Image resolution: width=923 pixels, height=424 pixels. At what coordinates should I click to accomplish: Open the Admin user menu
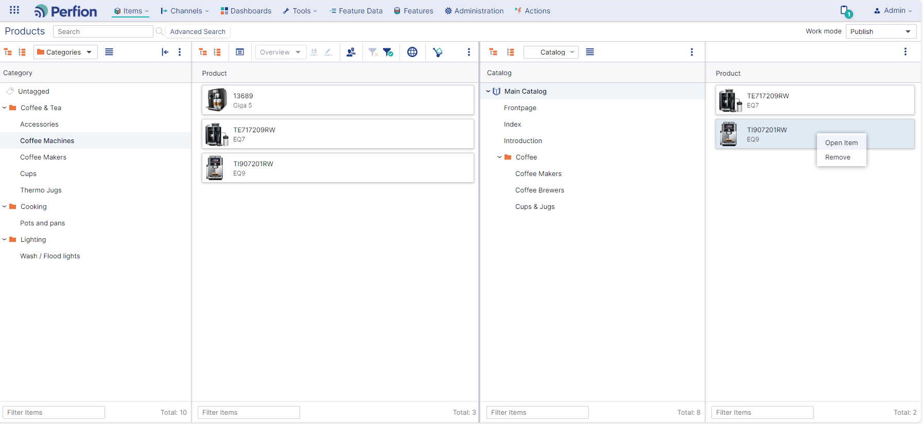[893, 11]
